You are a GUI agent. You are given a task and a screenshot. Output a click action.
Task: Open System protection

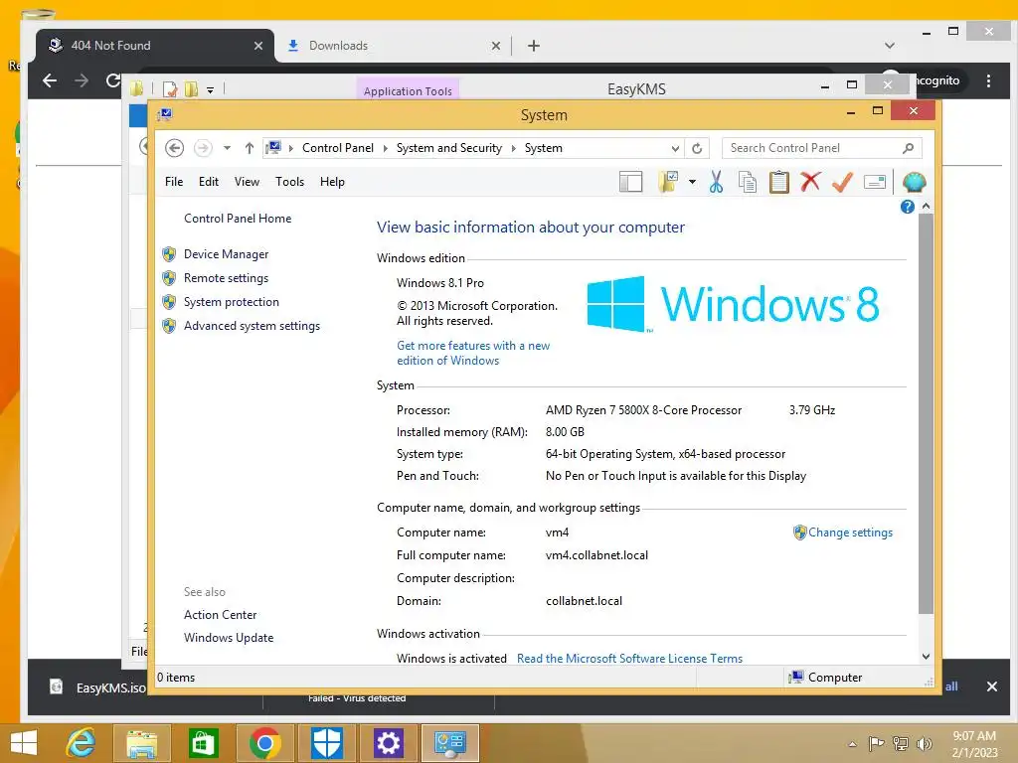click(231, 302)
